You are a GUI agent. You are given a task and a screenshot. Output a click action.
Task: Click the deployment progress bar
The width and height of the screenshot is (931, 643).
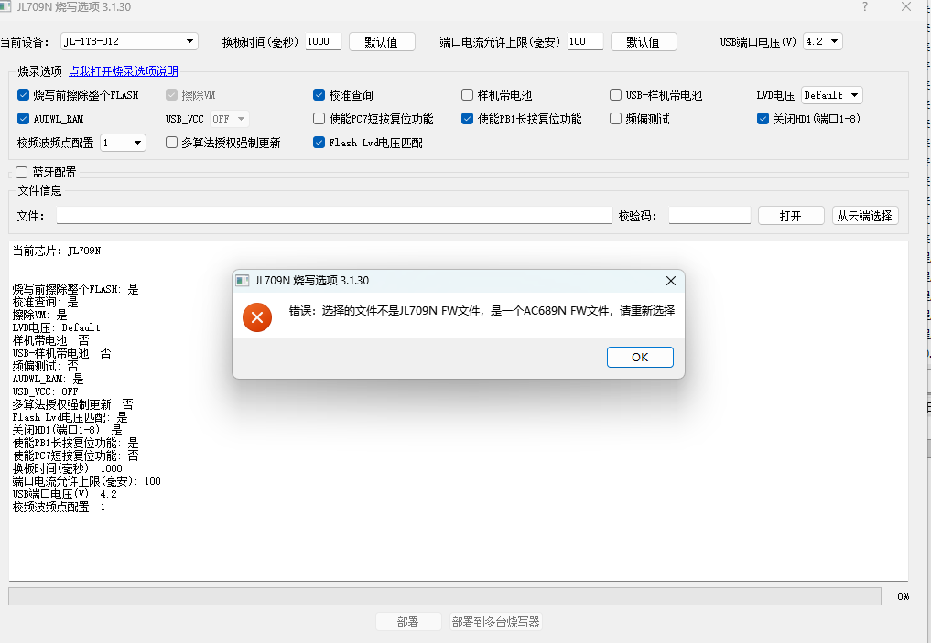pyautogui.click(x=445, y=596)
